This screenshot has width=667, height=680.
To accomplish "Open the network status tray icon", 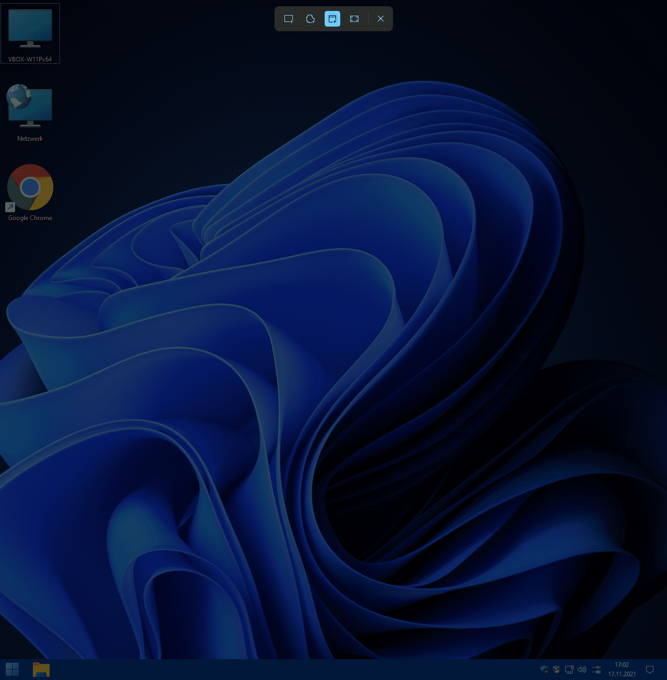I will point(569,670).
